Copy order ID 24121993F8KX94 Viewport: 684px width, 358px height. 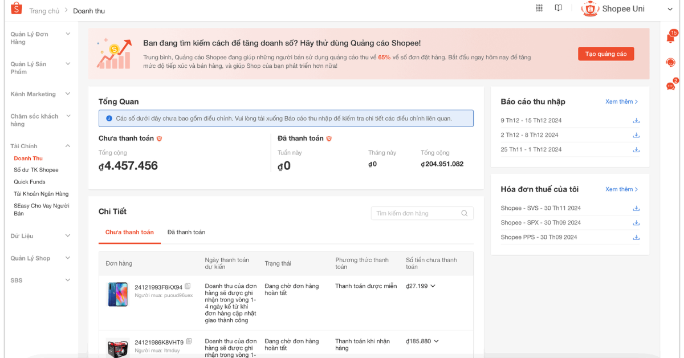(188, 286)
